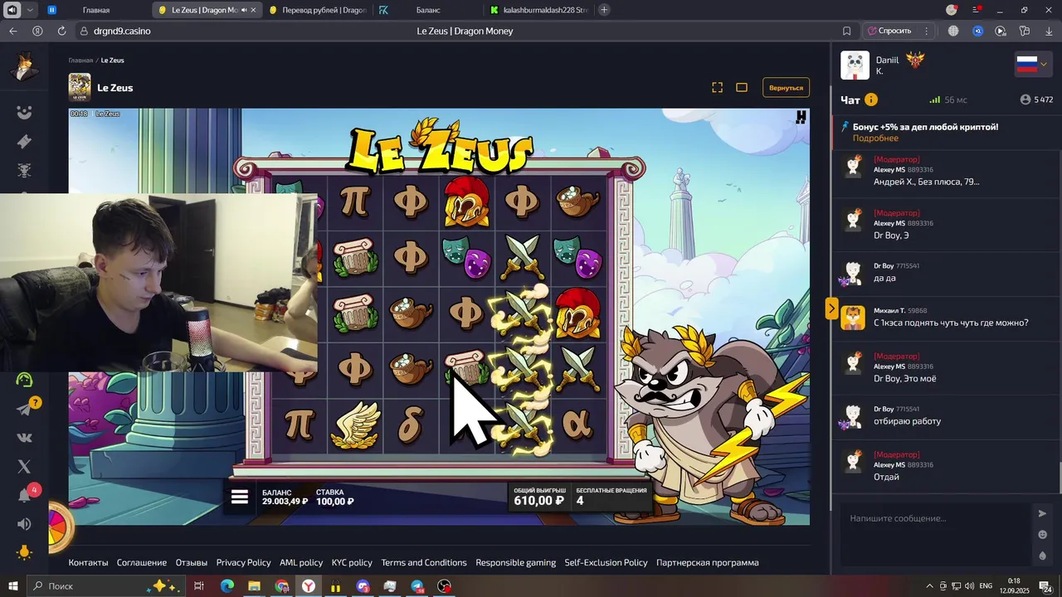Open Windows Start menu

[13, 586]
